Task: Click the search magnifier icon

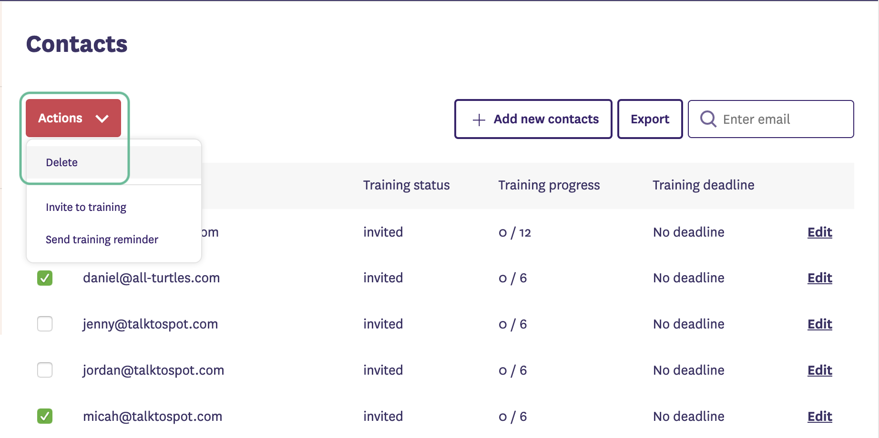Action: (x=708, y=119)
